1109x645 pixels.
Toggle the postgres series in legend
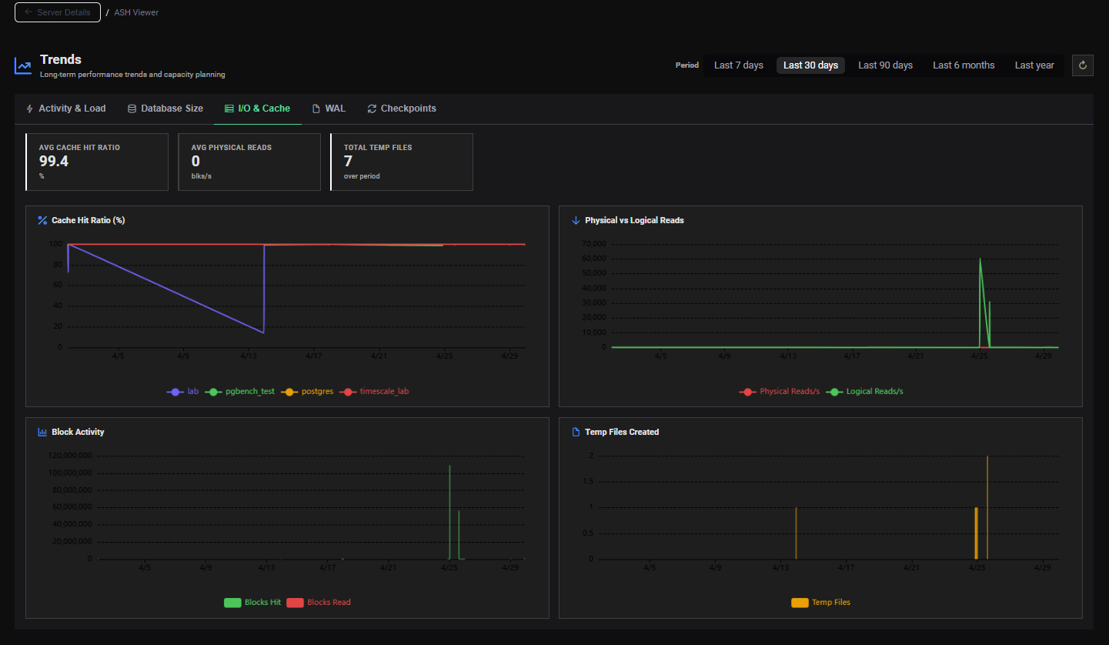point(307,391)
